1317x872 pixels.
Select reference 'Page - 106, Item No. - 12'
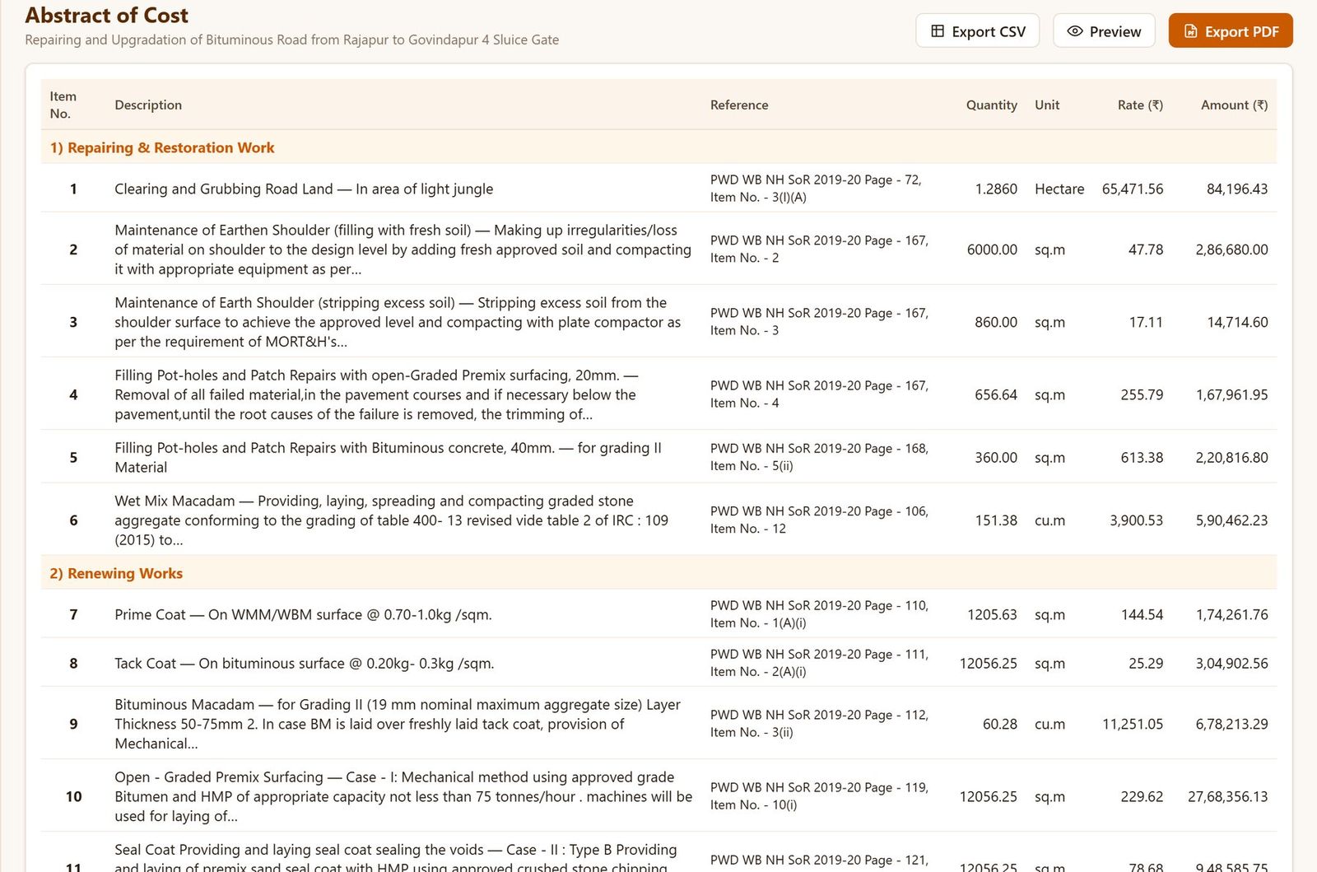point(819,520)
